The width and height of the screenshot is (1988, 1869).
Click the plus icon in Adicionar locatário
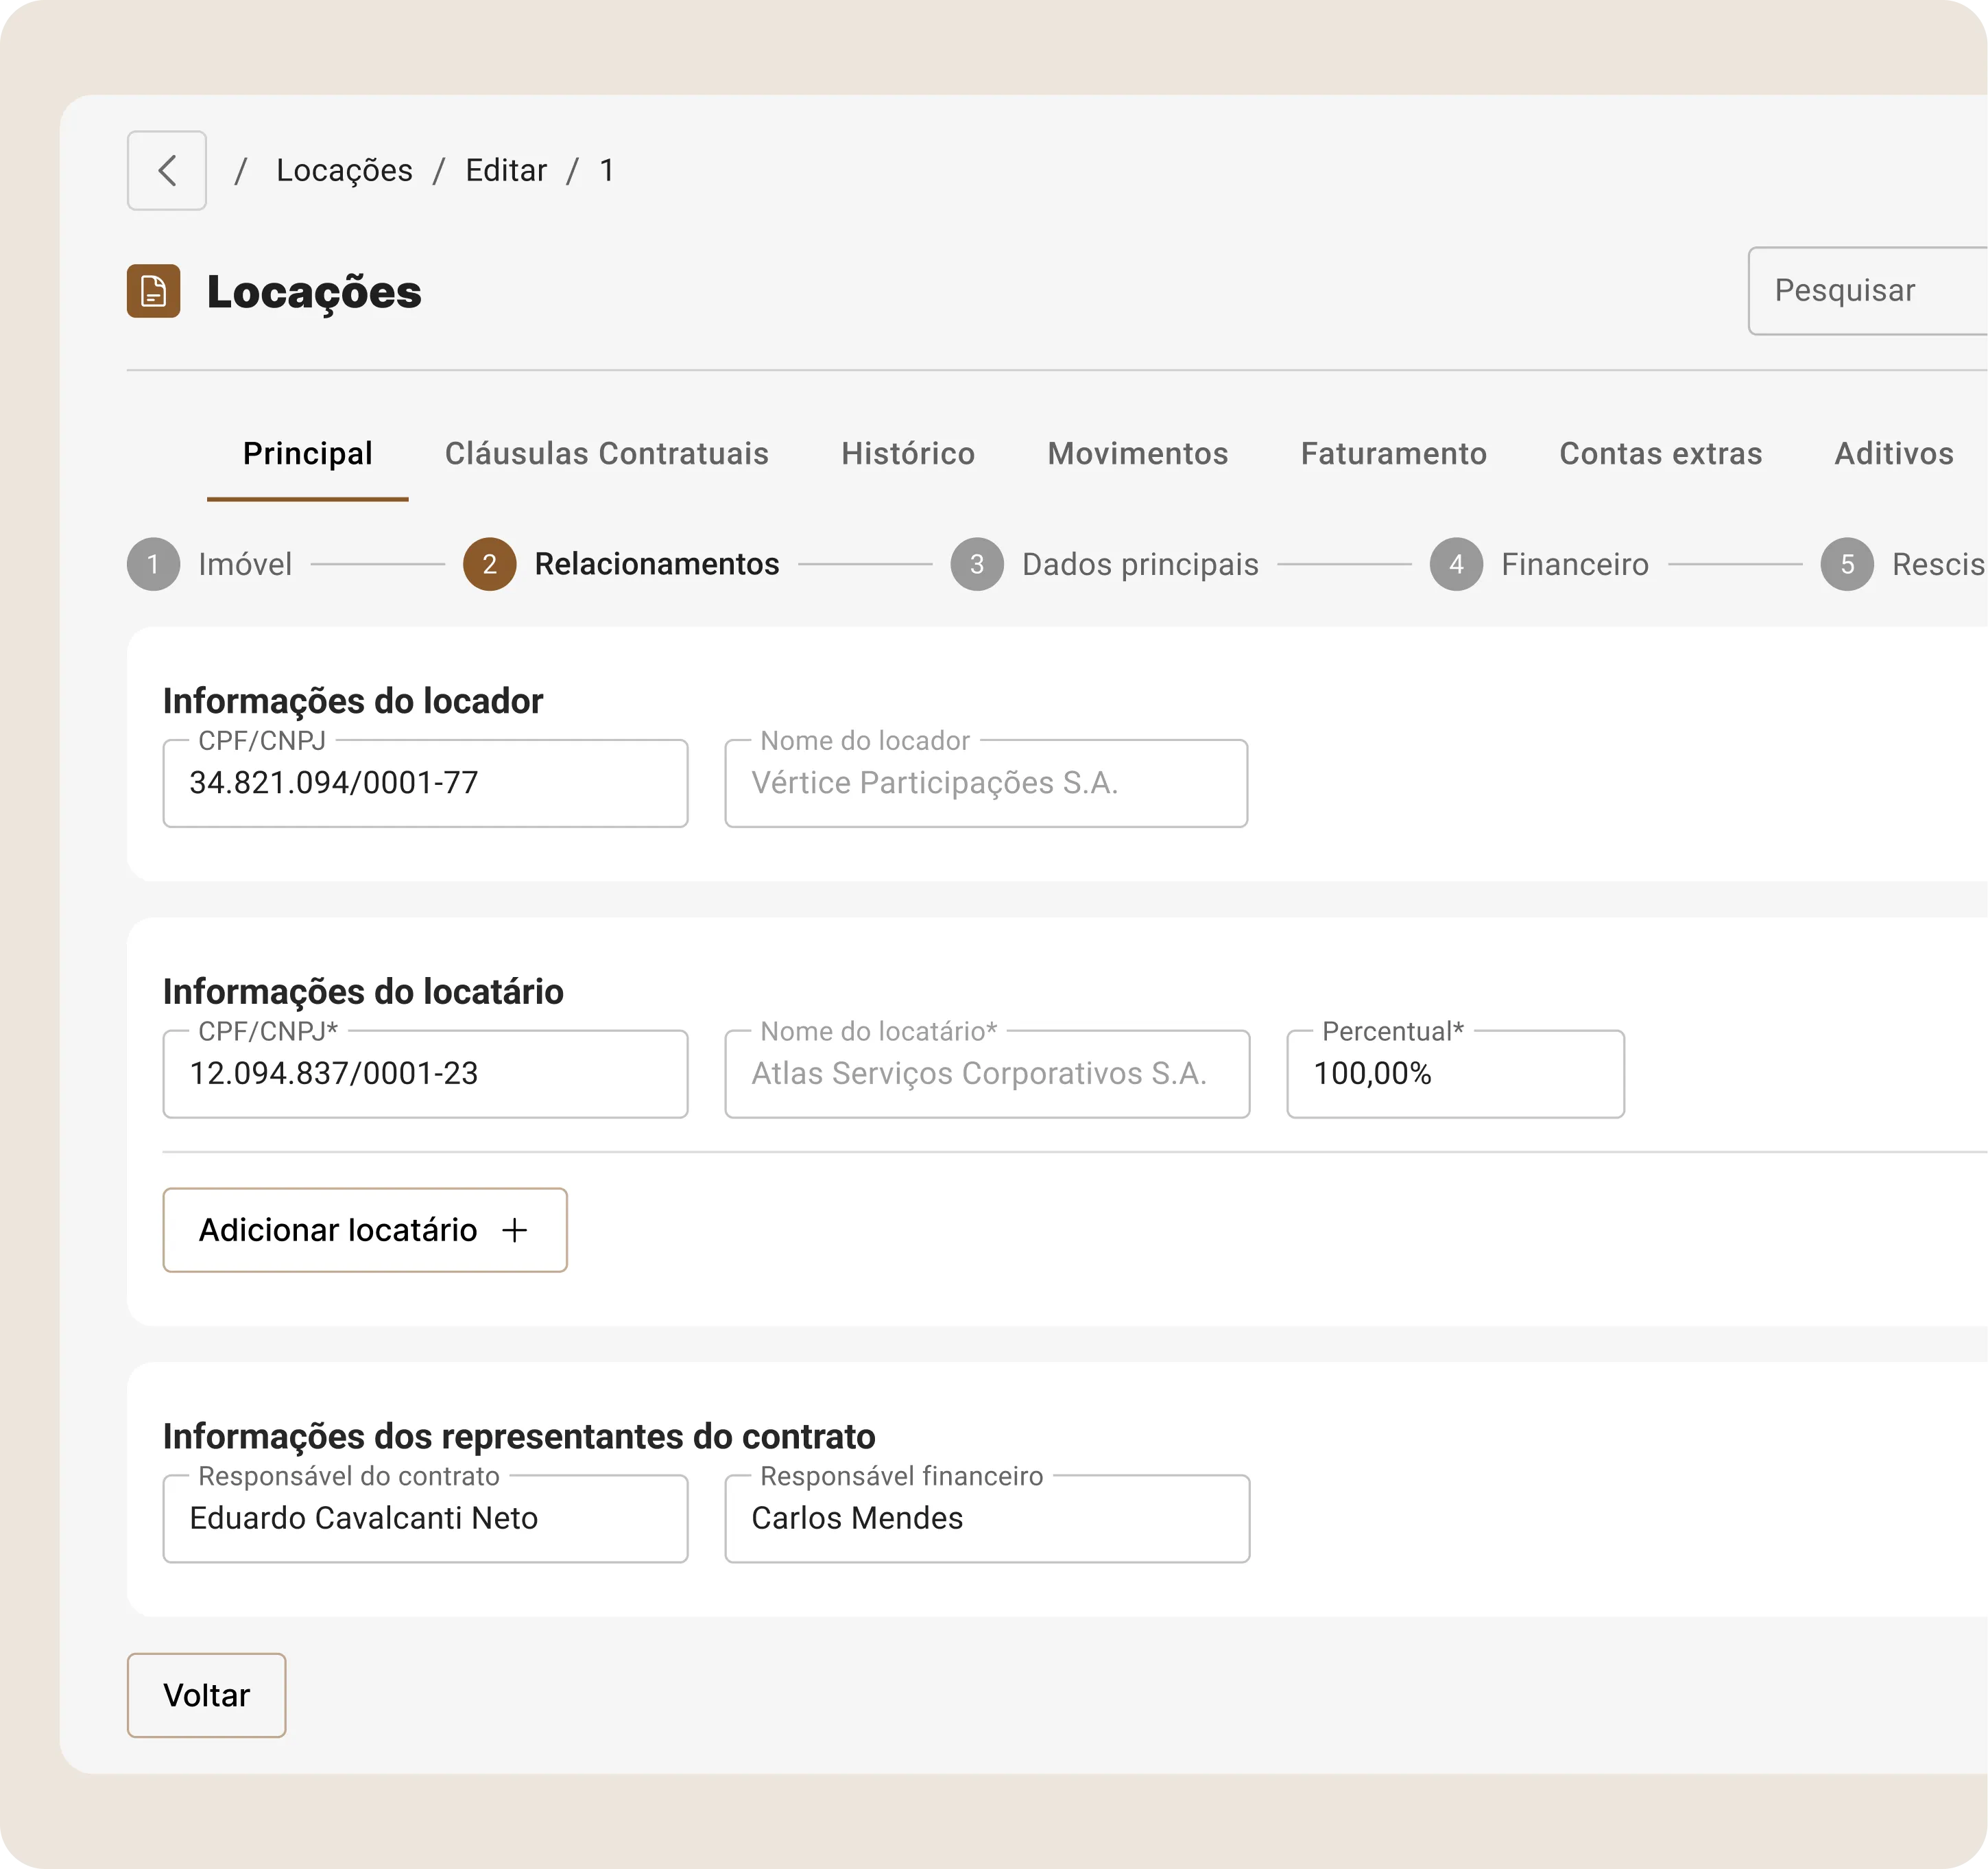tap(514, 1230)
